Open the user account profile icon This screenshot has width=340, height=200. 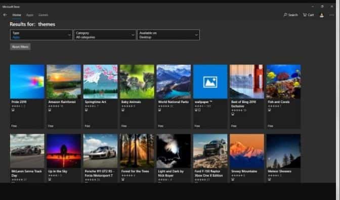[322, 15]
